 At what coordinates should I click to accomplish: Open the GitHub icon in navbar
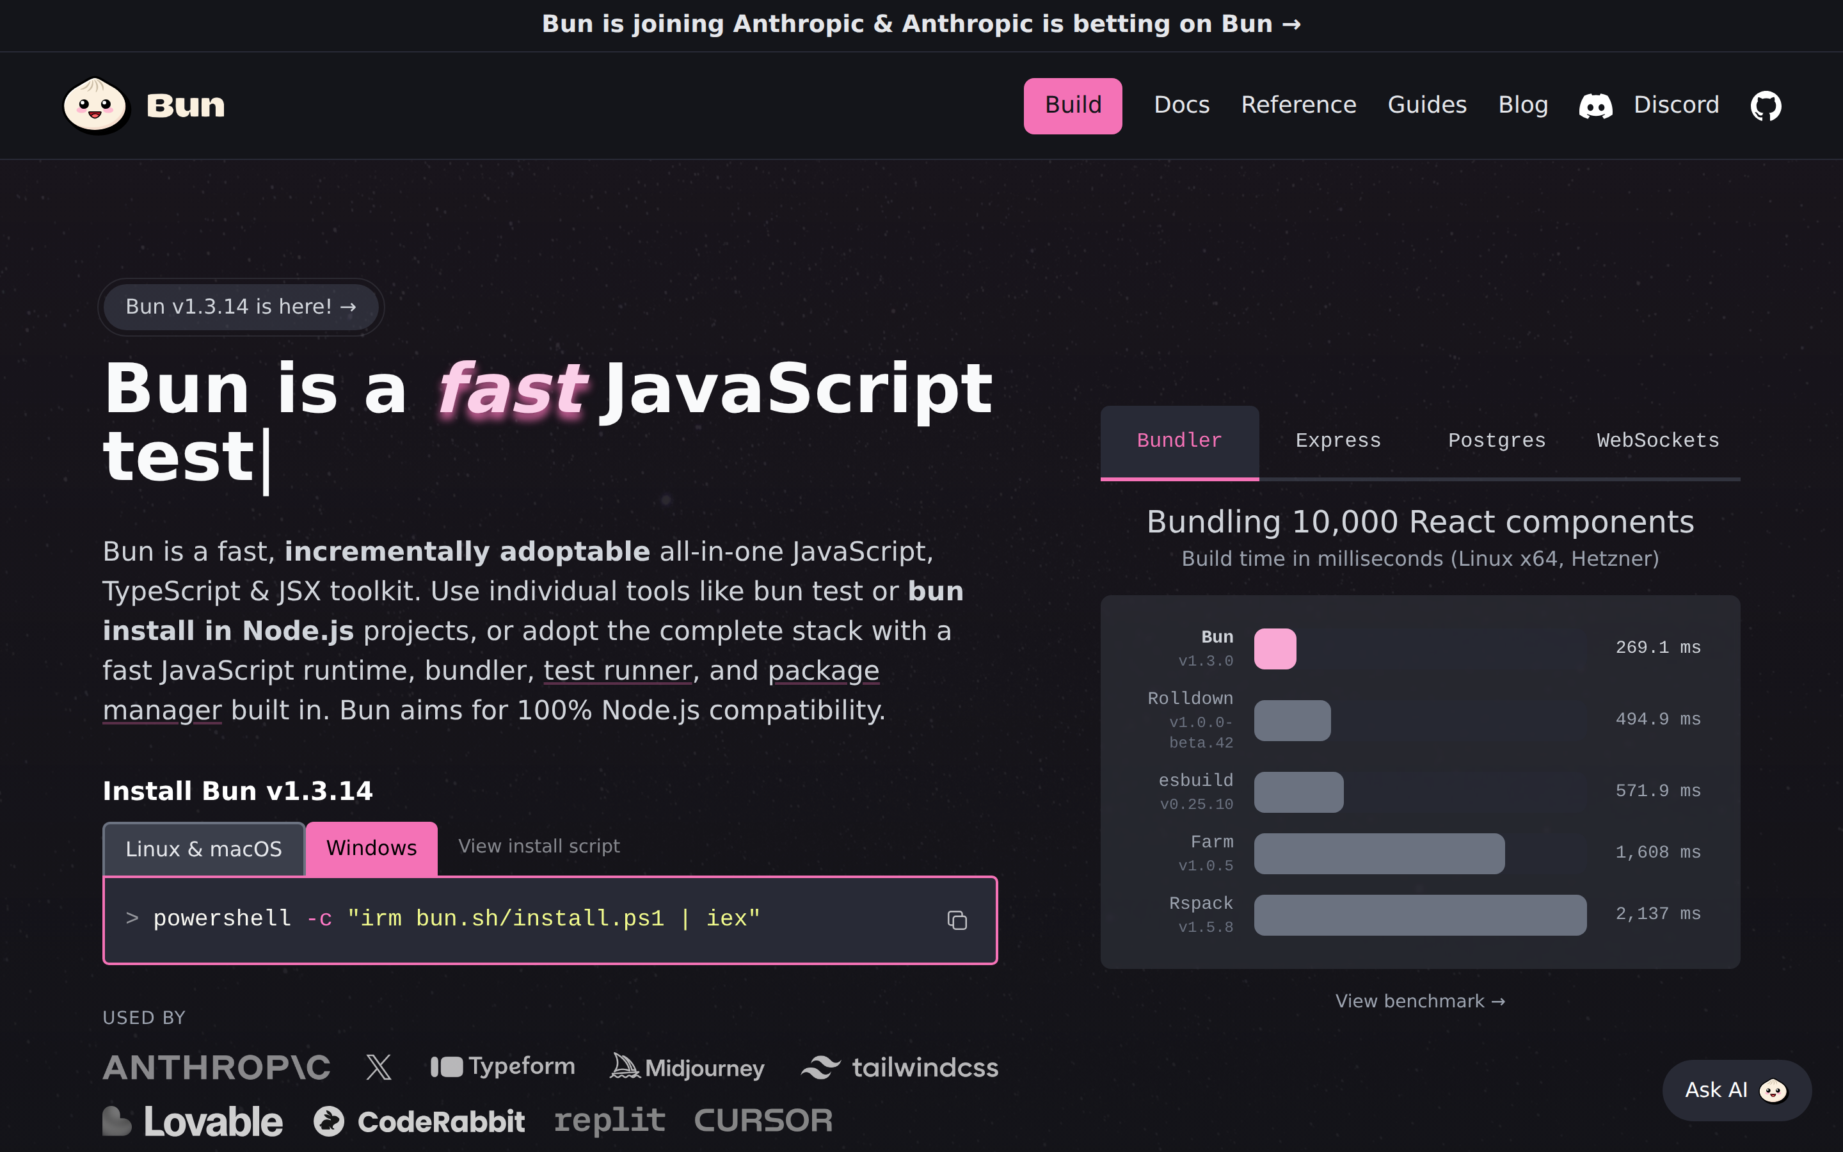(1766, 106)
